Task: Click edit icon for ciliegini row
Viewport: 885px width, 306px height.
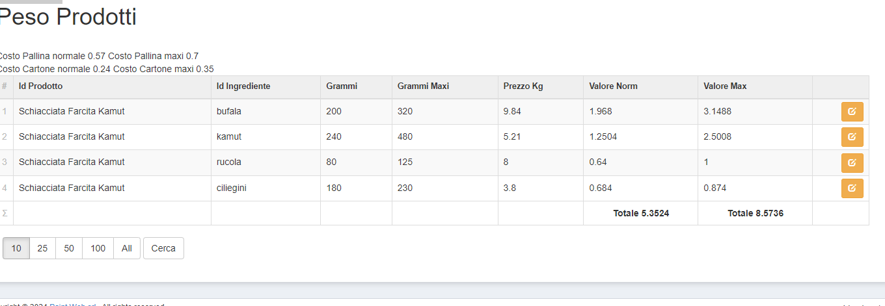Action: (852, 188)
